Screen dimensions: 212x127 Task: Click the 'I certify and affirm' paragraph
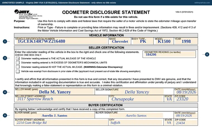tap(105, 82)
